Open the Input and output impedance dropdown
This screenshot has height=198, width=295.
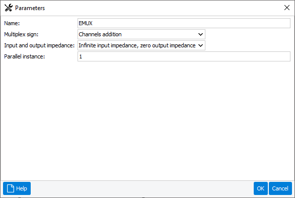pos(141,45)
